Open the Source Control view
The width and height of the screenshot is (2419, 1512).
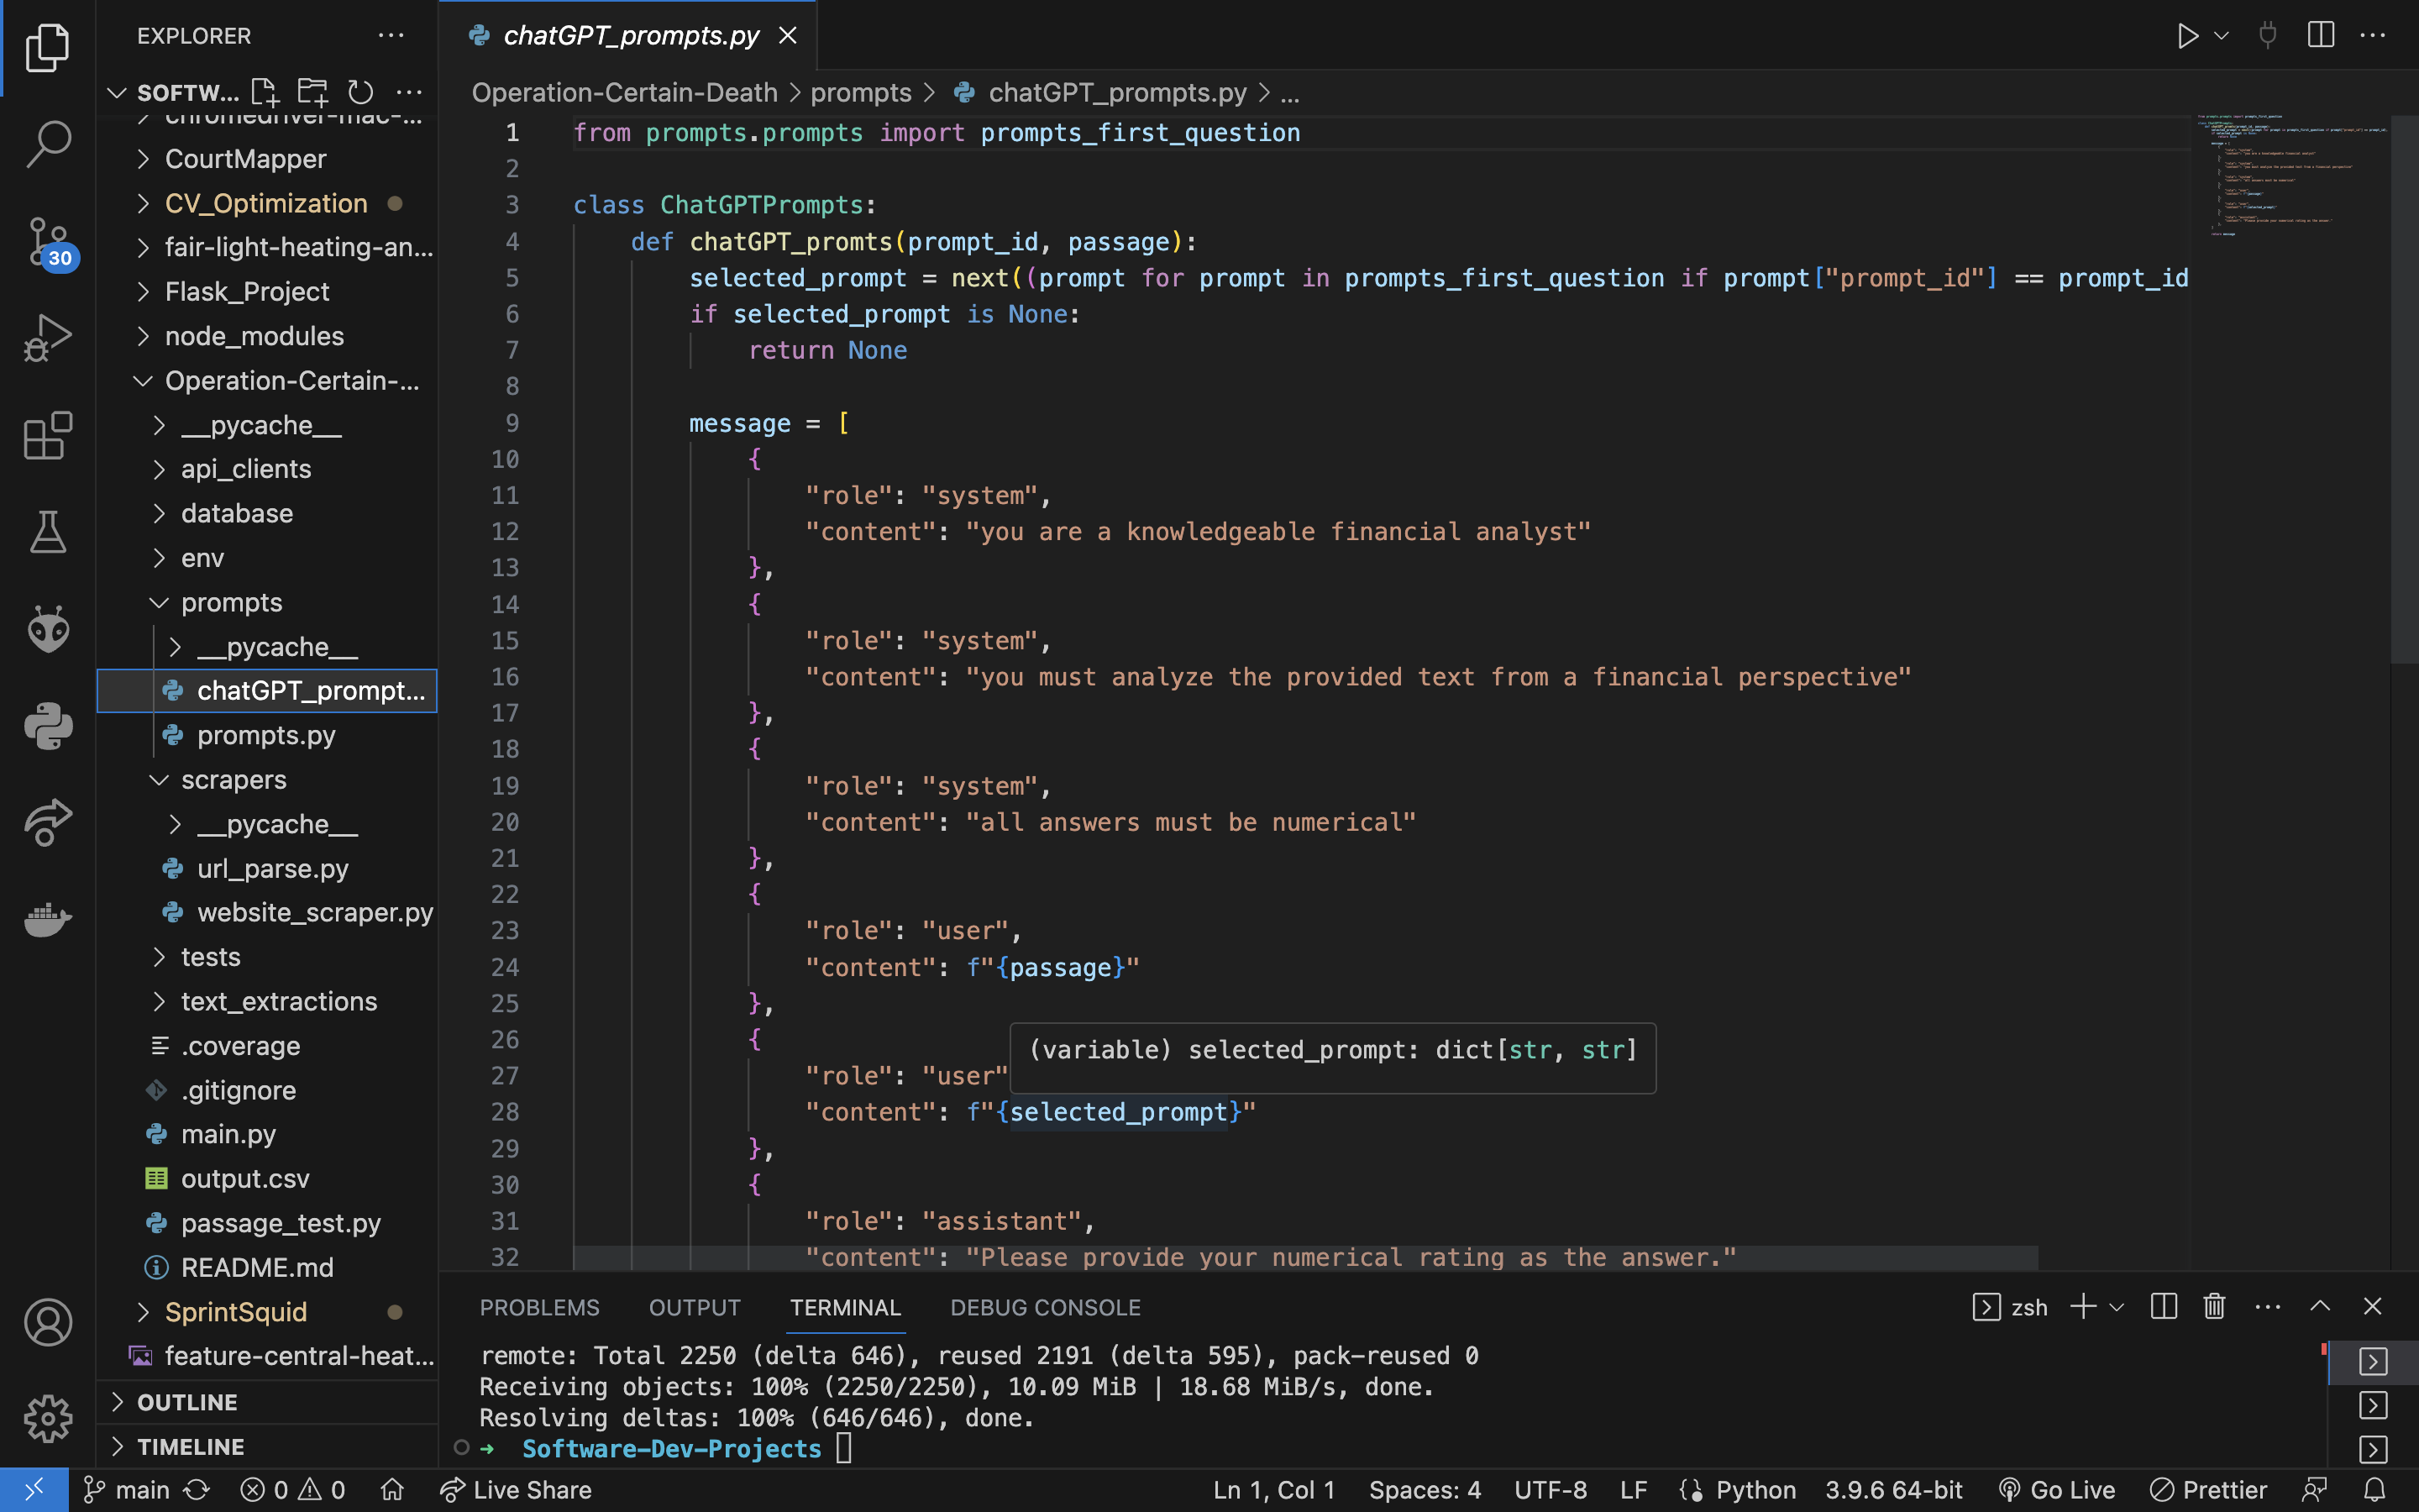[x=47, y=241]
